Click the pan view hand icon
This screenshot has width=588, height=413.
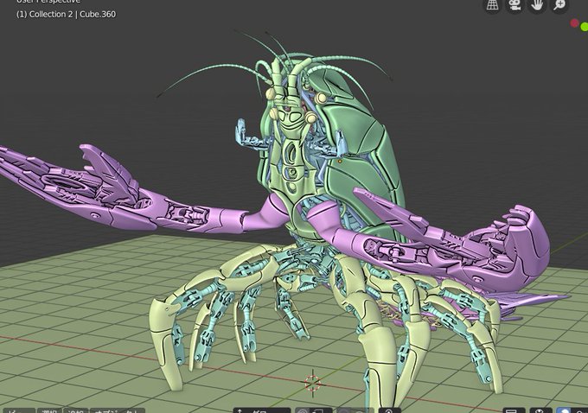(x=537, y=5)
